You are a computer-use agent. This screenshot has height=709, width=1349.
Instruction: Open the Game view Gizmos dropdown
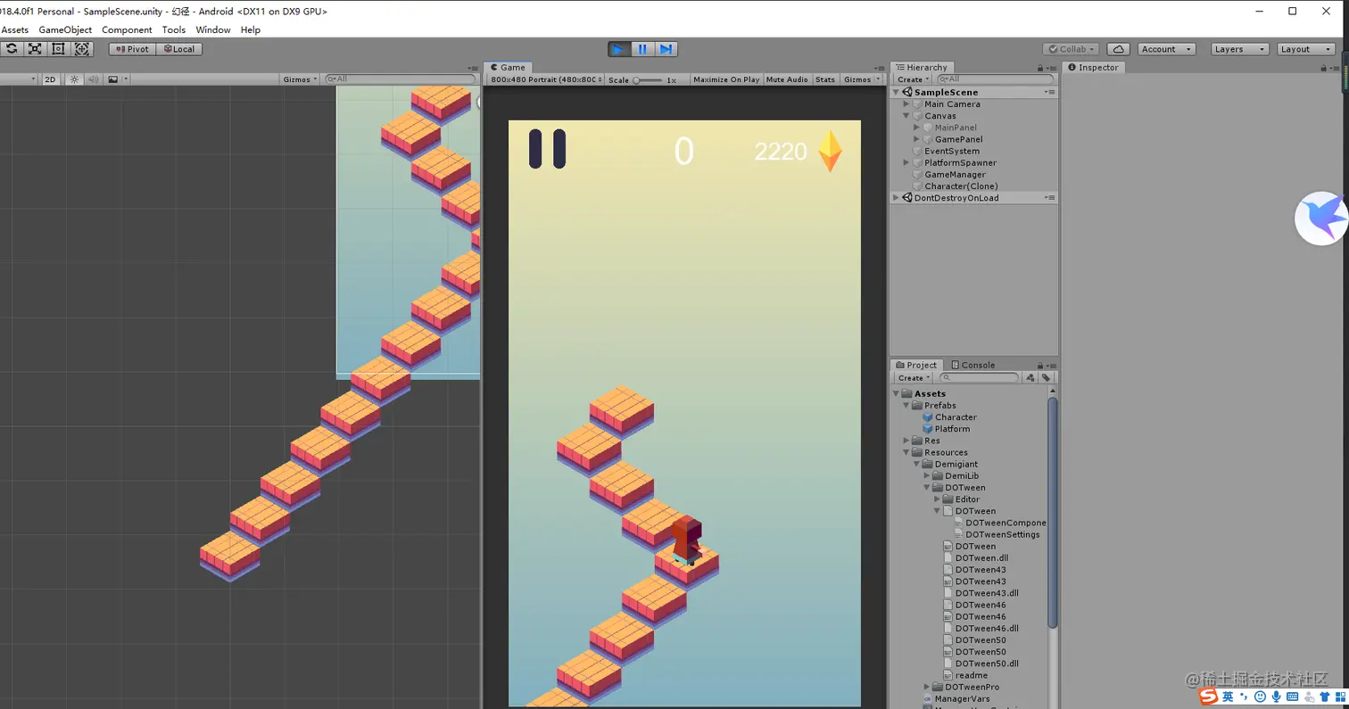pos(860,79)
